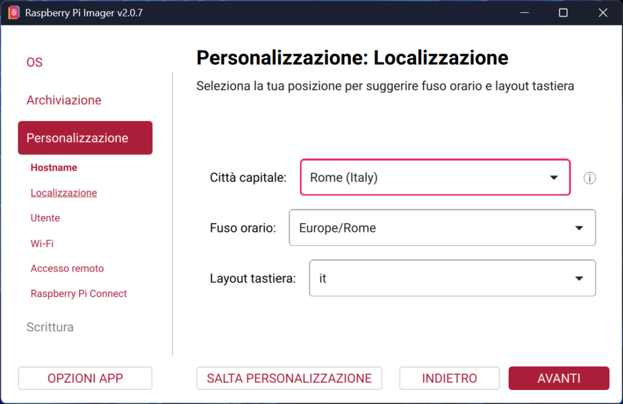Viewport: 623px width, 404px height.
Task: Open the Utente settings page
Action: [45, 217]
